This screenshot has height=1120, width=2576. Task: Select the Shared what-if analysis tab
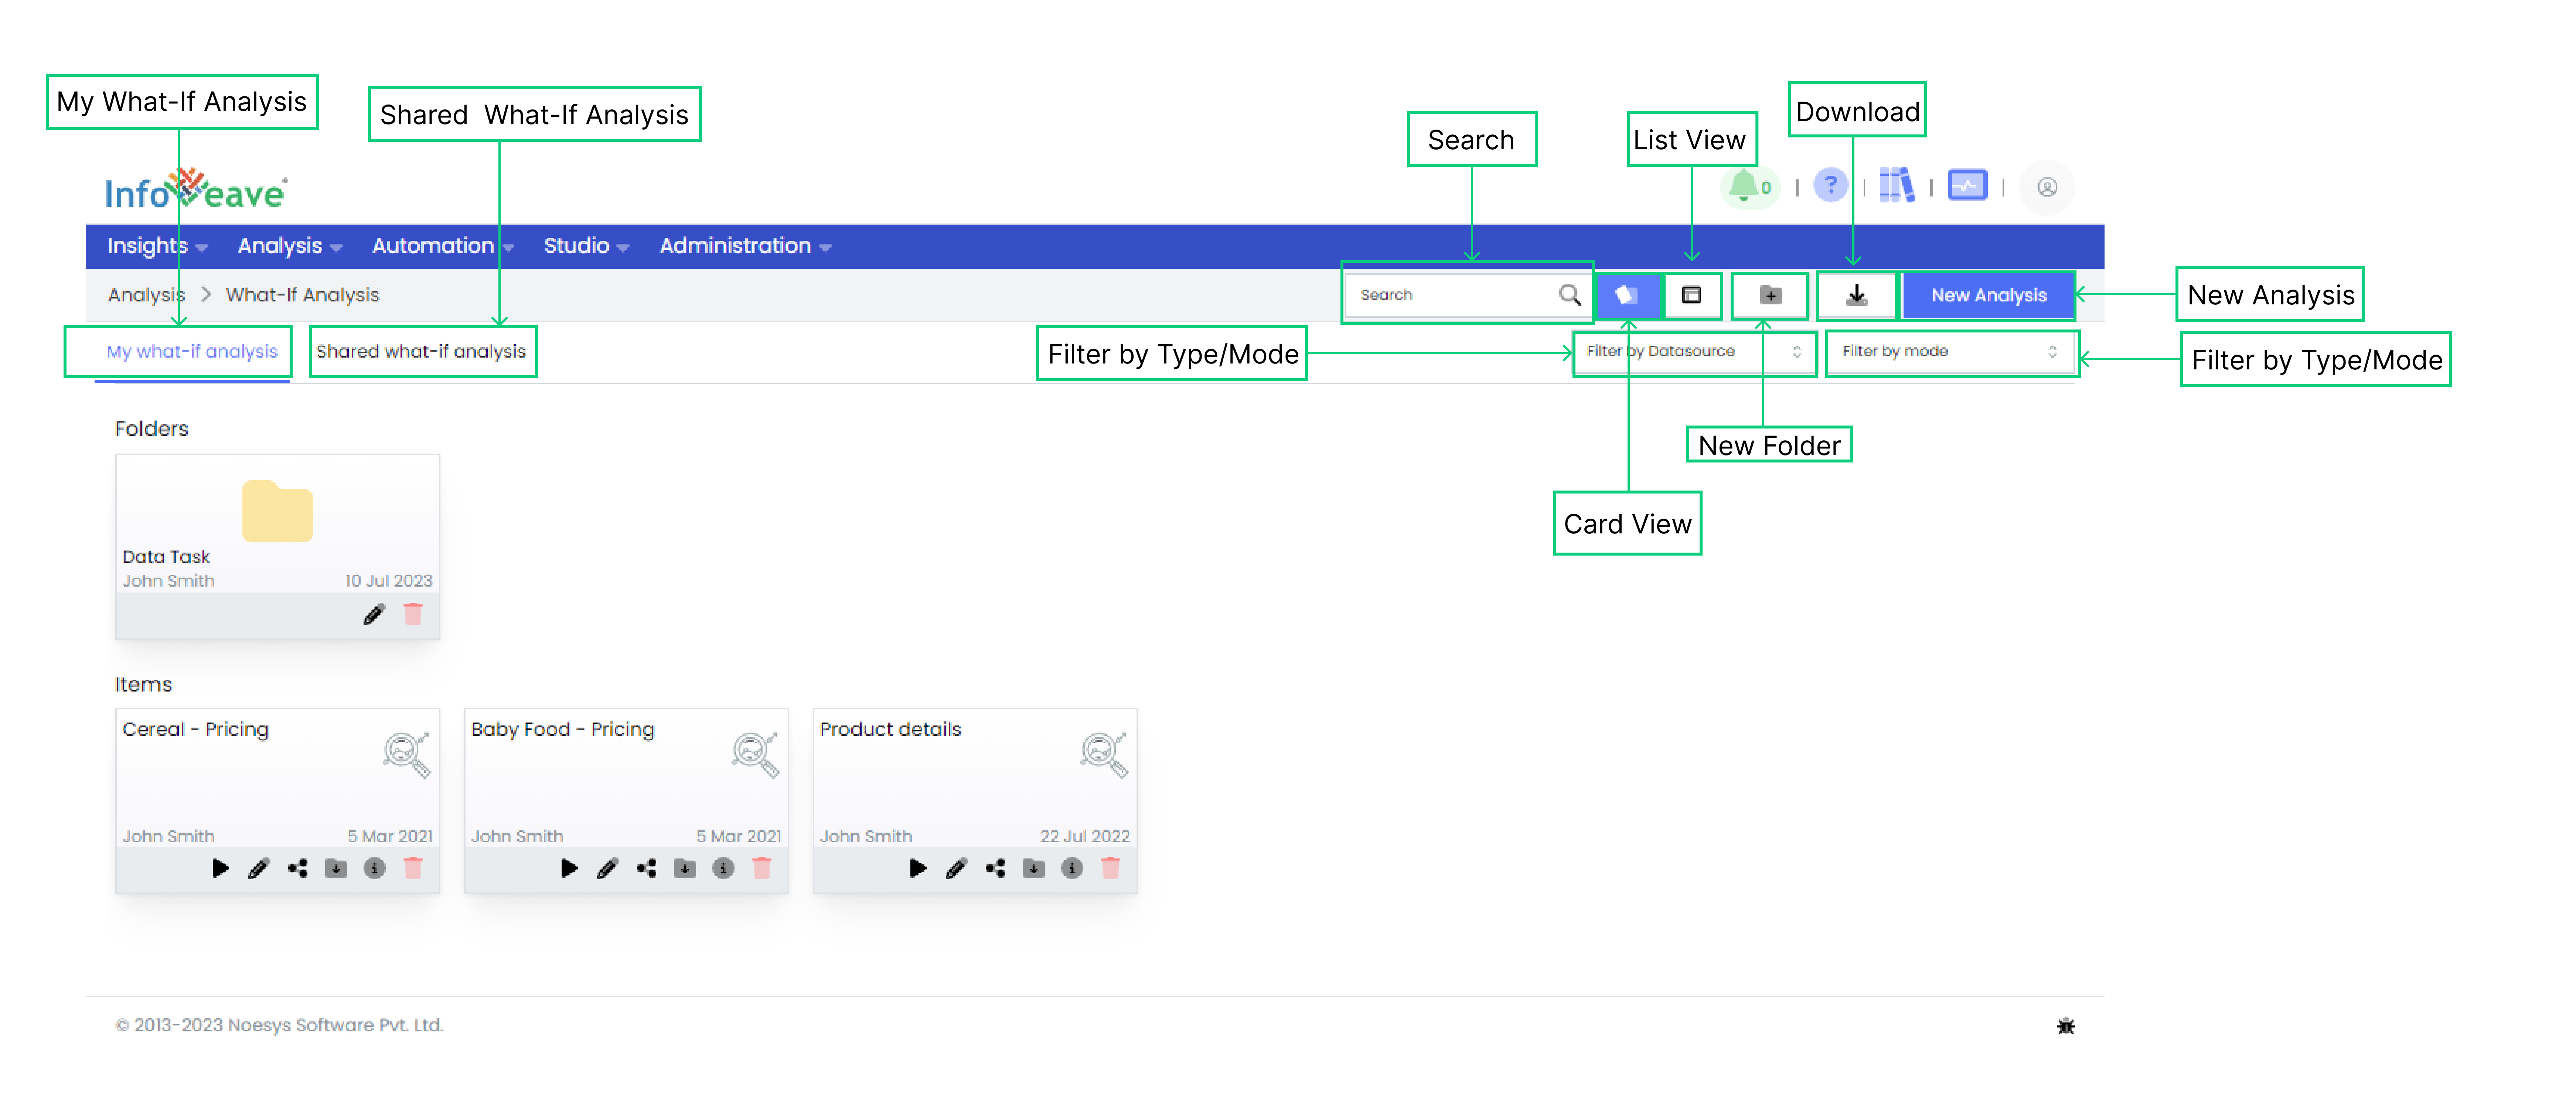coord(421,352)
